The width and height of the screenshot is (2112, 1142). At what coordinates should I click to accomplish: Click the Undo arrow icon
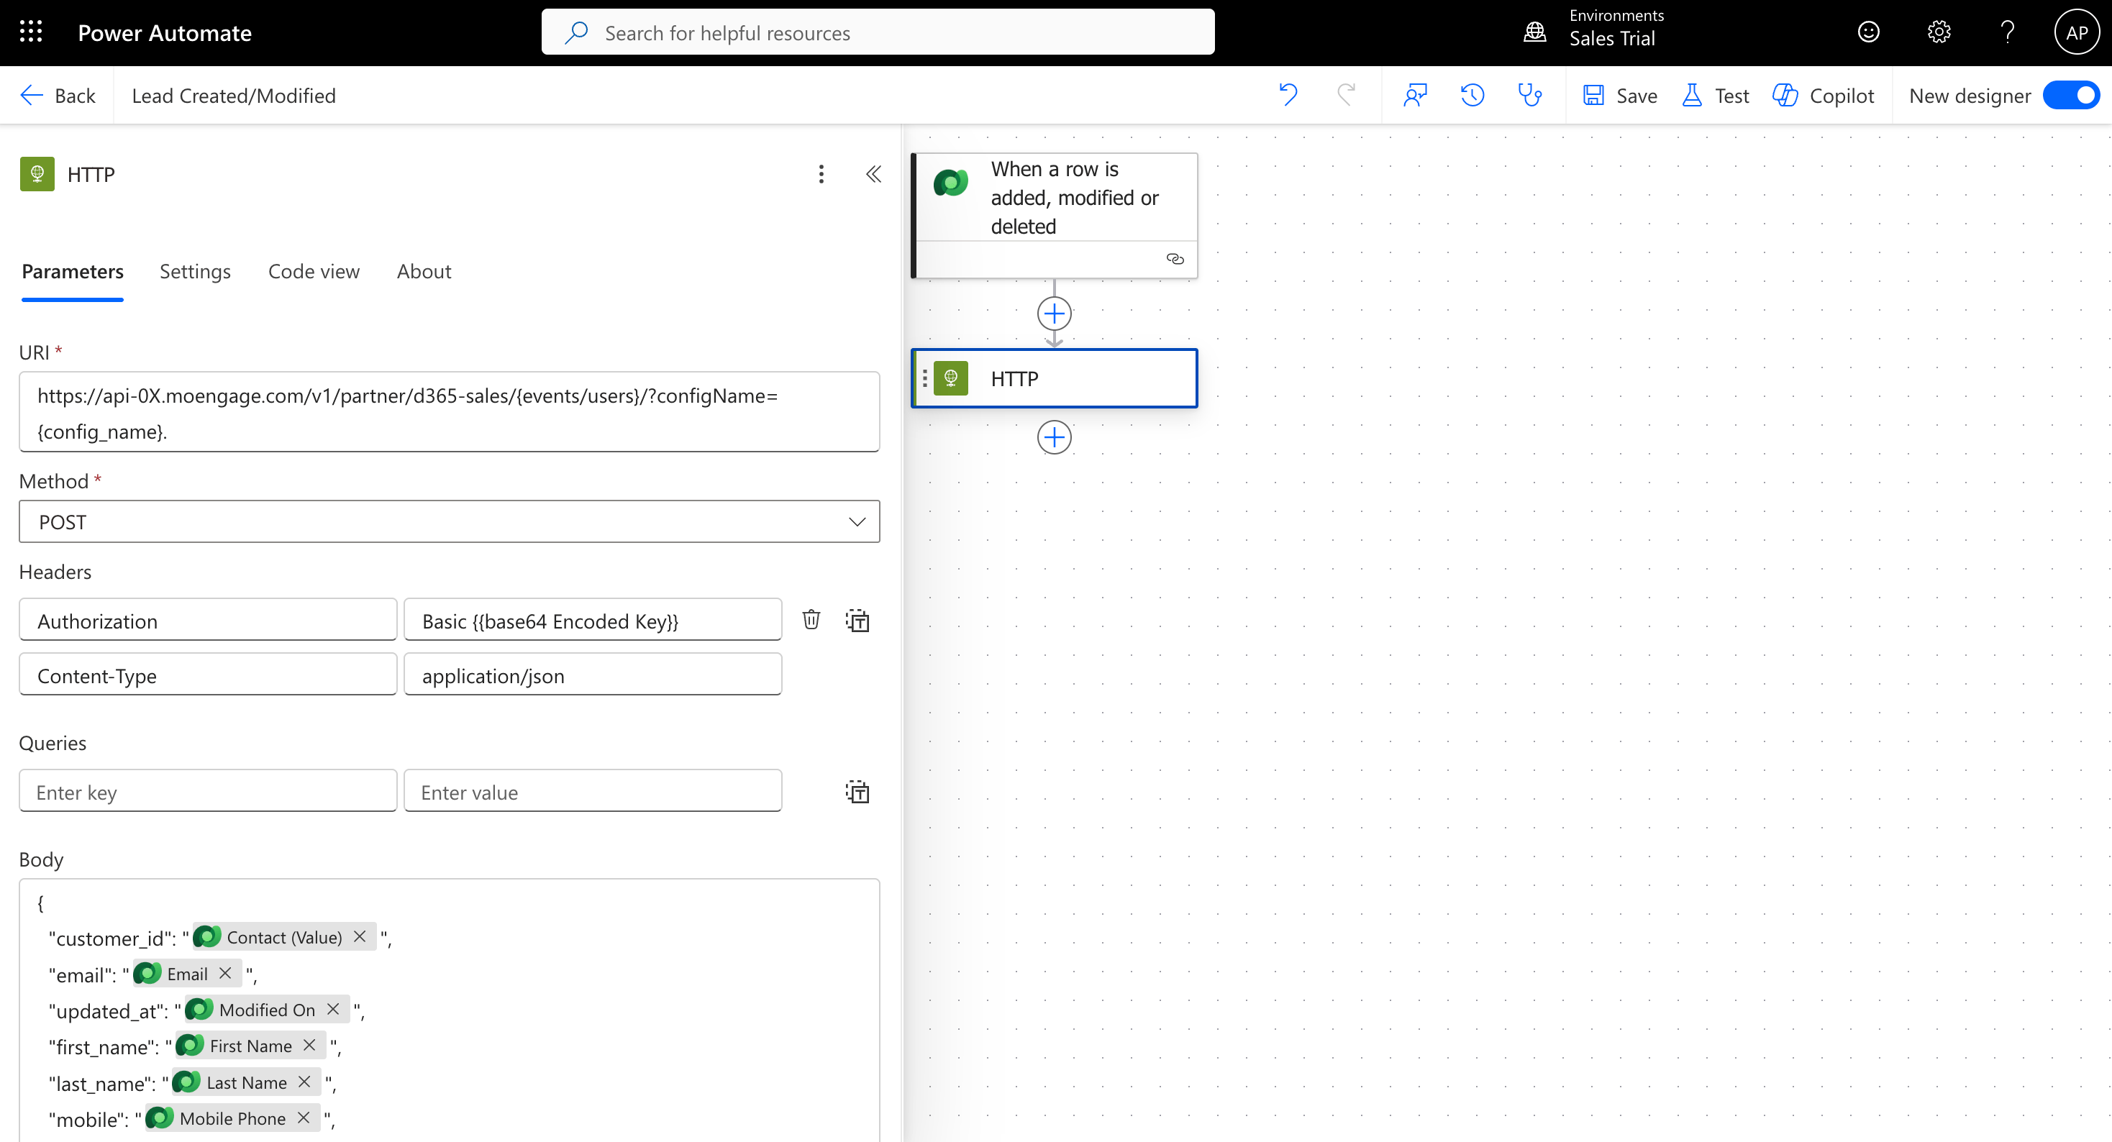(x=1288, y=95)
